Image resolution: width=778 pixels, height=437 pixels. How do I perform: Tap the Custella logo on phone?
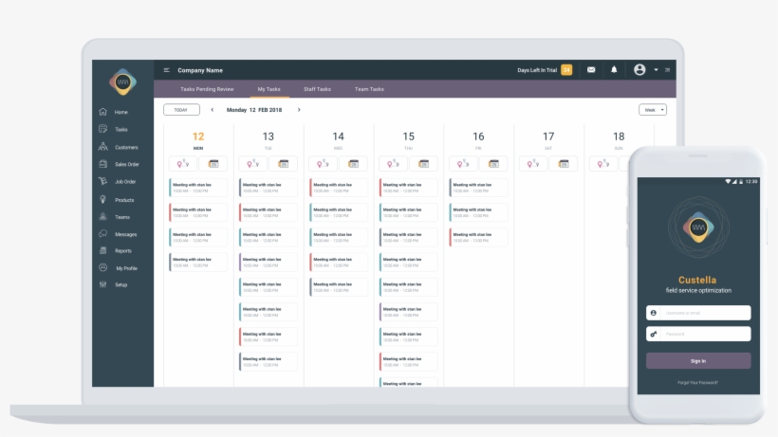[x=698, y=227]
